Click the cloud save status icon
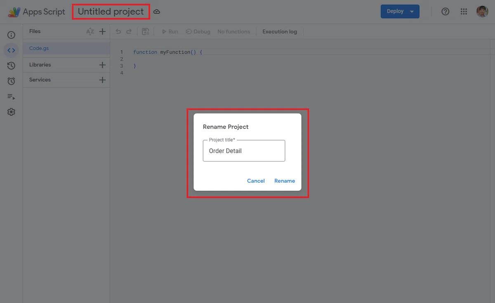The width and height of the screenshot is (495, 303). click(x=157, y=12)
